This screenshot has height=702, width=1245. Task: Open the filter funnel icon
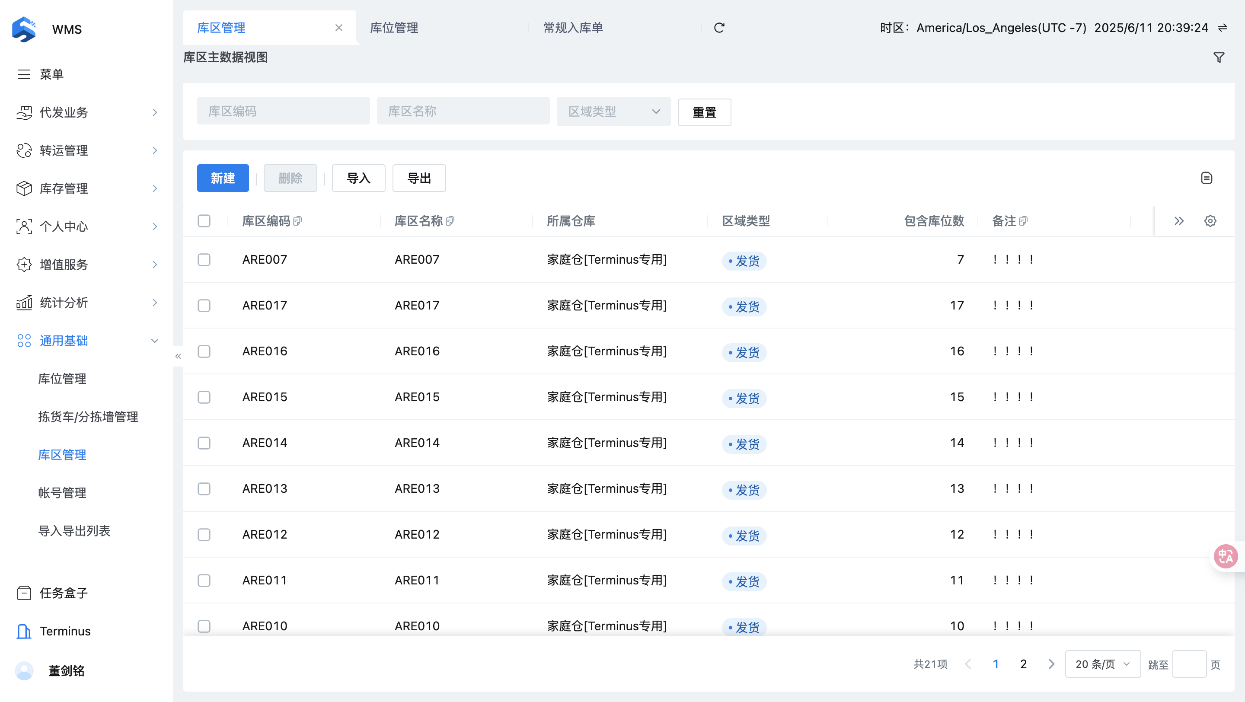[x=1219, y=57]
